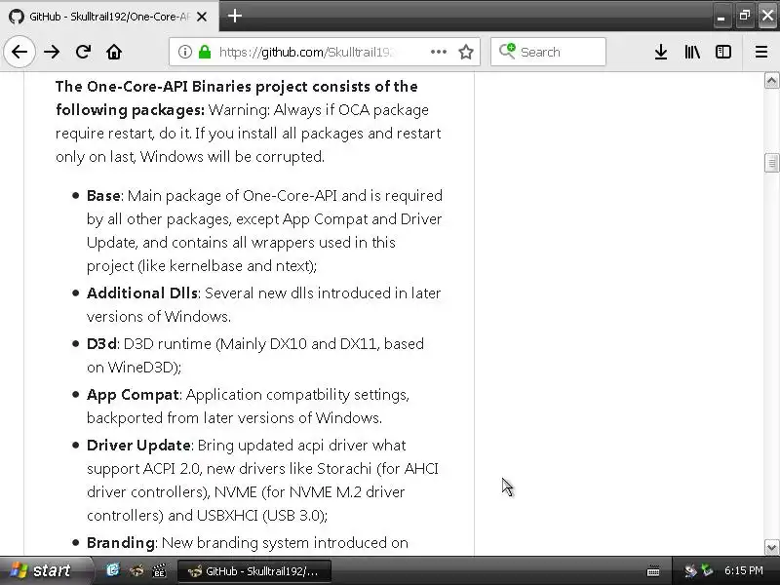Click the 'Additional Dlls' package name
Image resolution: width=780 pixels, height=585 pixels.
coord(142,293)
